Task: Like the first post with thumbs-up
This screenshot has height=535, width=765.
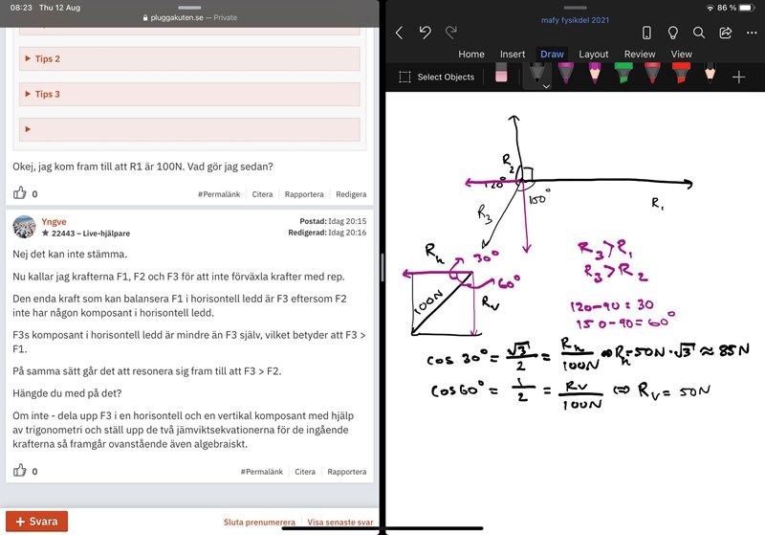Action: pyautogui.click(x=19, y=193)
